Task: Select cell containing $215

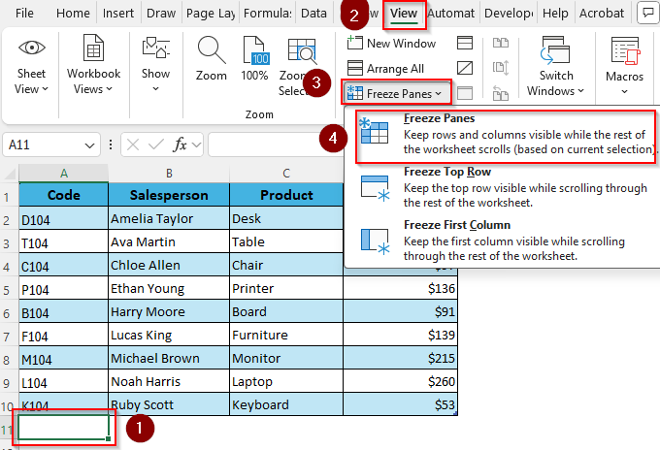Action: [400, 358]
